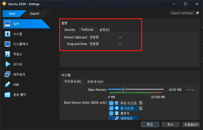
Task: Open the Drag-and-Drop dropdown
Action: pyautogui.click(x=106, y=44)
